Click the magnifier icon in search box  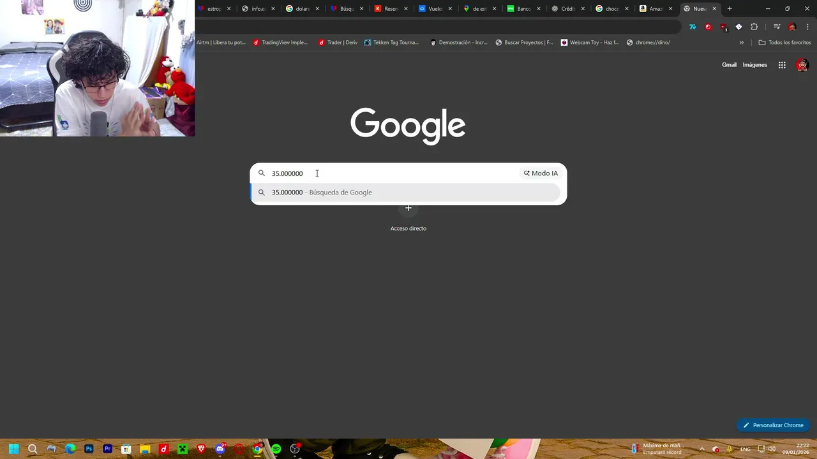(262, 173)
